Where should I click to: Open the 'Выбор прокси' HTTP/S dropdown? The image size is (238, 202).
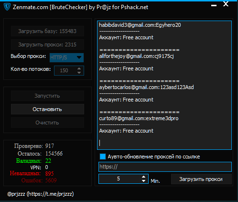[x=66, y=57]
